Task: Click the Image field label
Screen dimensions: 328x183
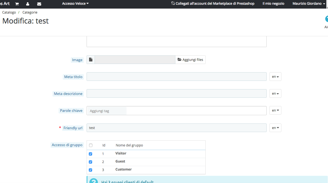Action: pos(77,60)
